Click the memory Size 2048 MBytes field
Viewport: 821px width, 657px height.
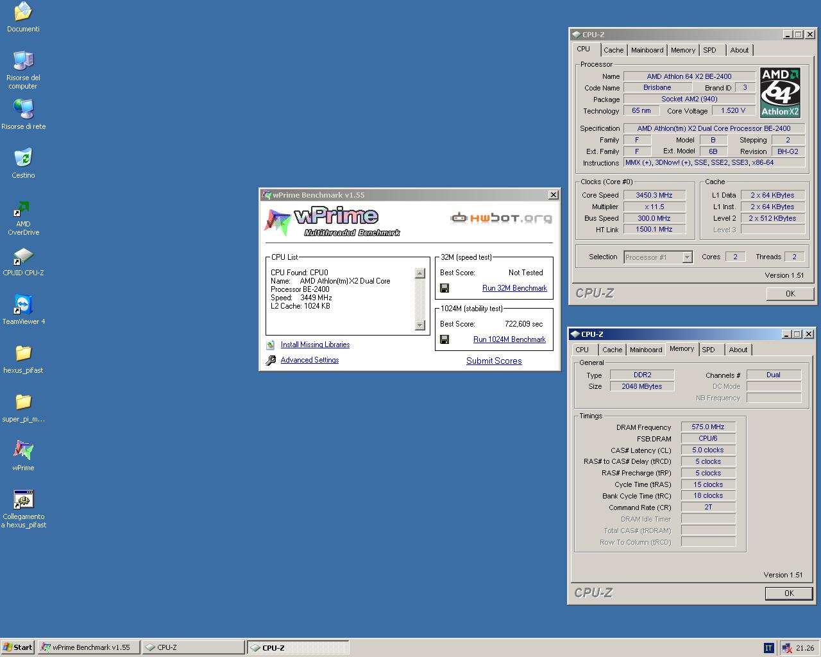(x=641, y=386)
